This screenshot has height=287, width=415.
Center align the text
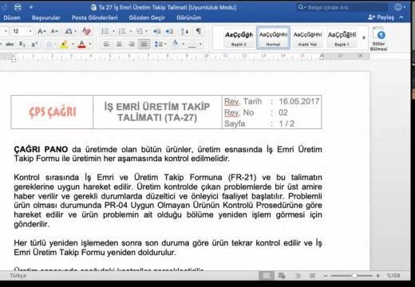pos(119,45)
